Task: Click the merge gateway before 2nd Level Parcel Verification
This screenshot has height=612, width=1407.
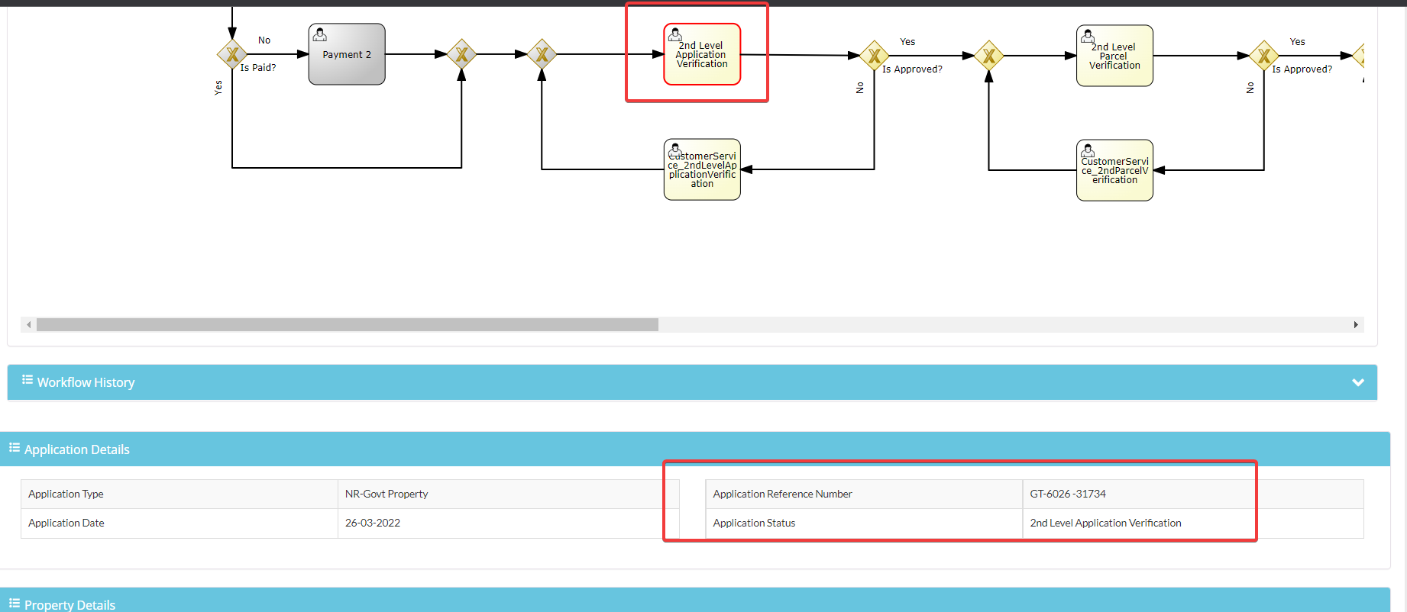Action: (988, 56)
